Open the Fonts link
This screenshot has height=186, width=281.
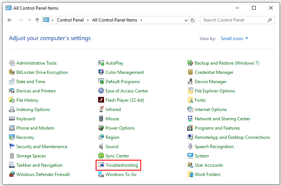point(200,100)
